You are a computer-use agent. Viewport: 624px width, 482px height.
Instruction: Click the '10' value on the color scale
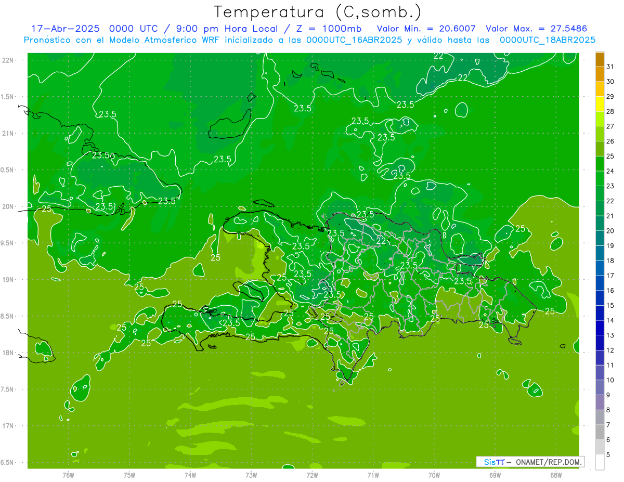[x=610, y=380]
